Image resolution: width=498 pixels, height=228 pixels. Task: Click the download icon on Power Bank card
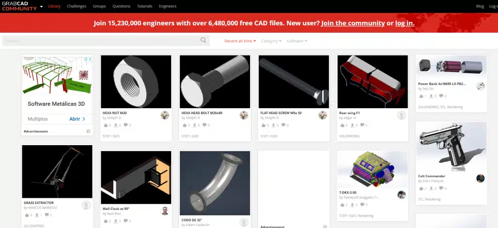(431, 96)
